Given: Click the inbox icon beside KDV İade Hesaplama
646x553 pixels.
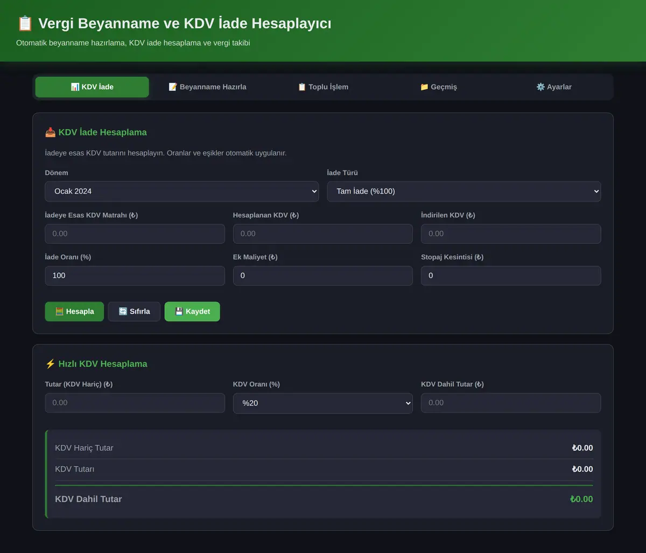Looking at the screenshot, I should coord(50,132).
